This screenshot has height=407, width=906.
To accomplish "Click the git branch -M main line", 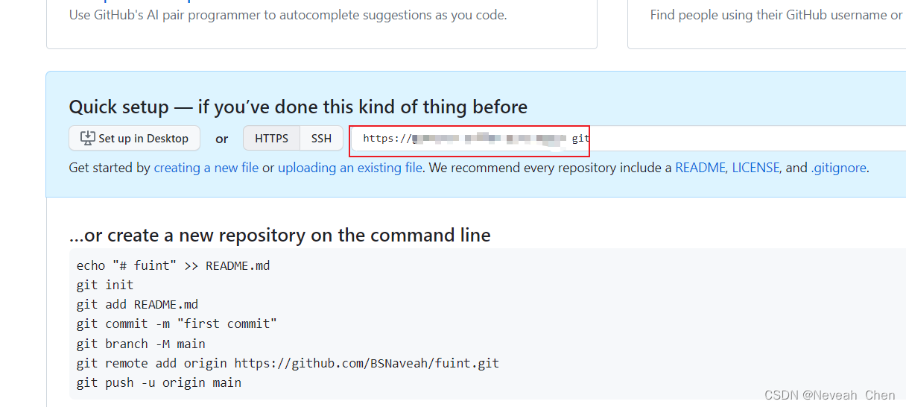I will click(x=141, y=344).
